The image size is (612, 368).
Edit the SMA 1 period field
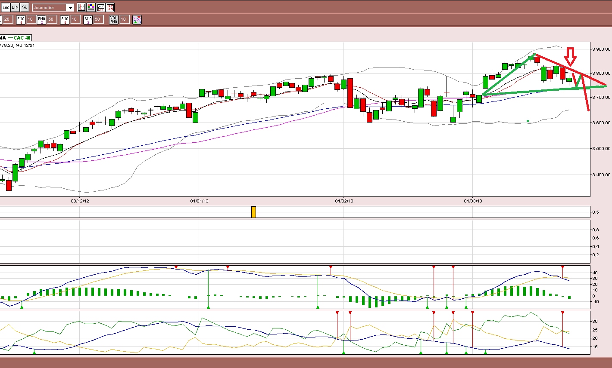pyautogui.click(x=75, y=19)
